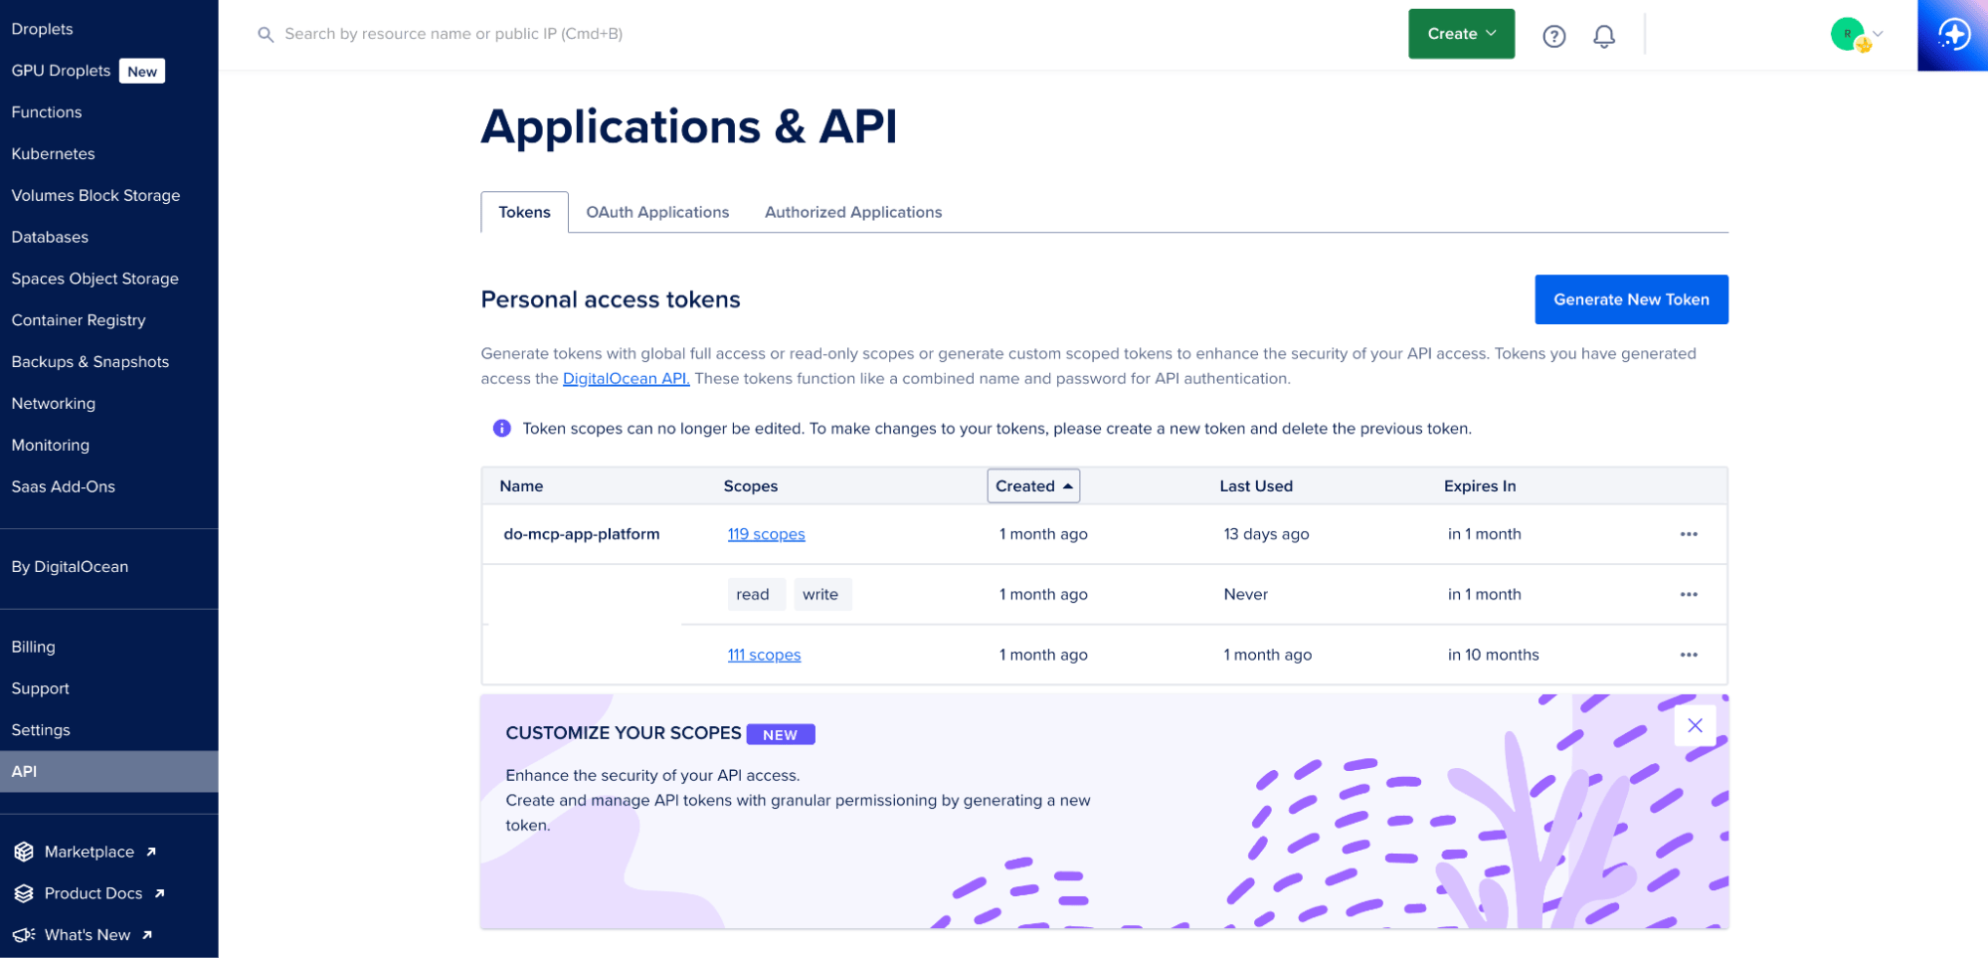Open more options for read write token

pos(1689,595)
